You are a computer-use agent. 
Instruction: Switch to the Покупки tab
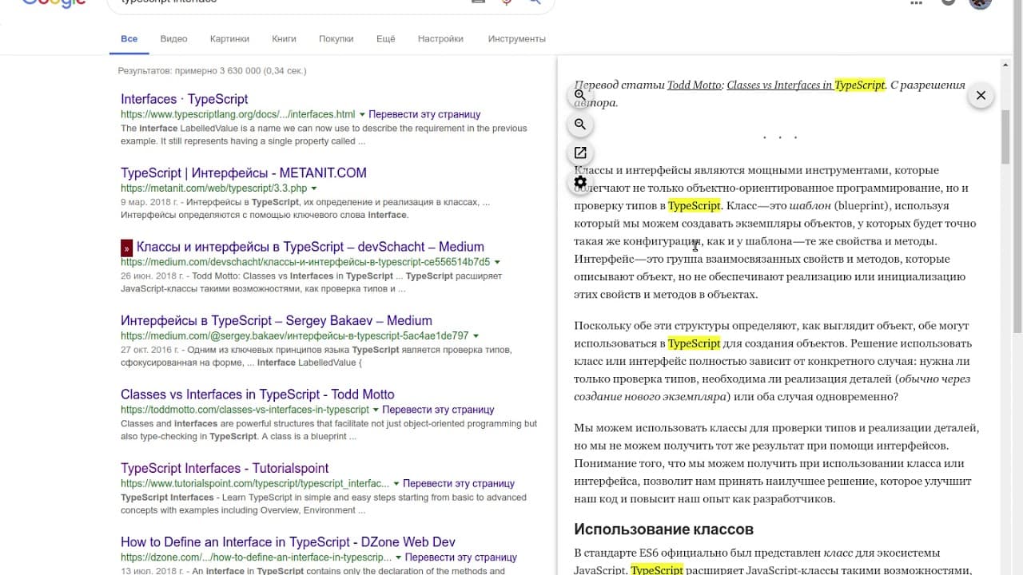(x=336, y=38)
